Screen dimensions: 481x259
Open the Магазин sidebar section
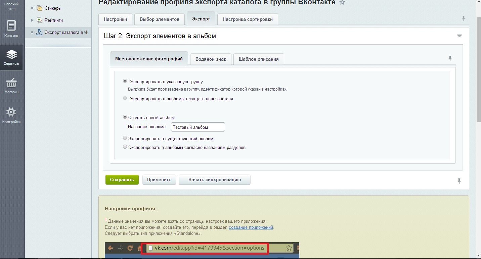[11, 85]
